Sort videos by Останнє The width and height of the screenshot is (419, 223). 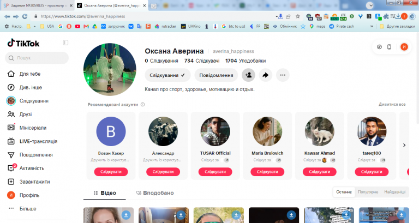click(344, 192)
